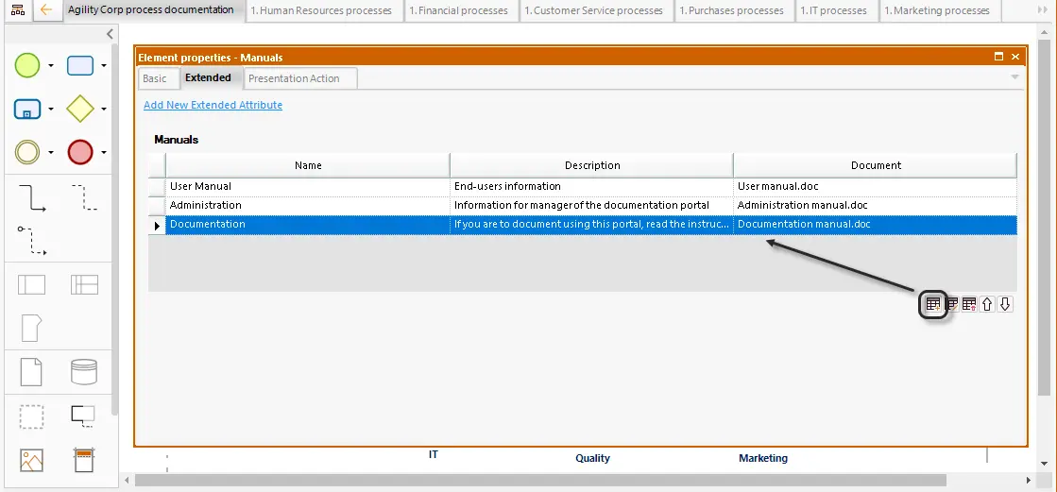Select the Data Store cylinder shape
This screenshot has height=492, width=1057.
[84, 372]
